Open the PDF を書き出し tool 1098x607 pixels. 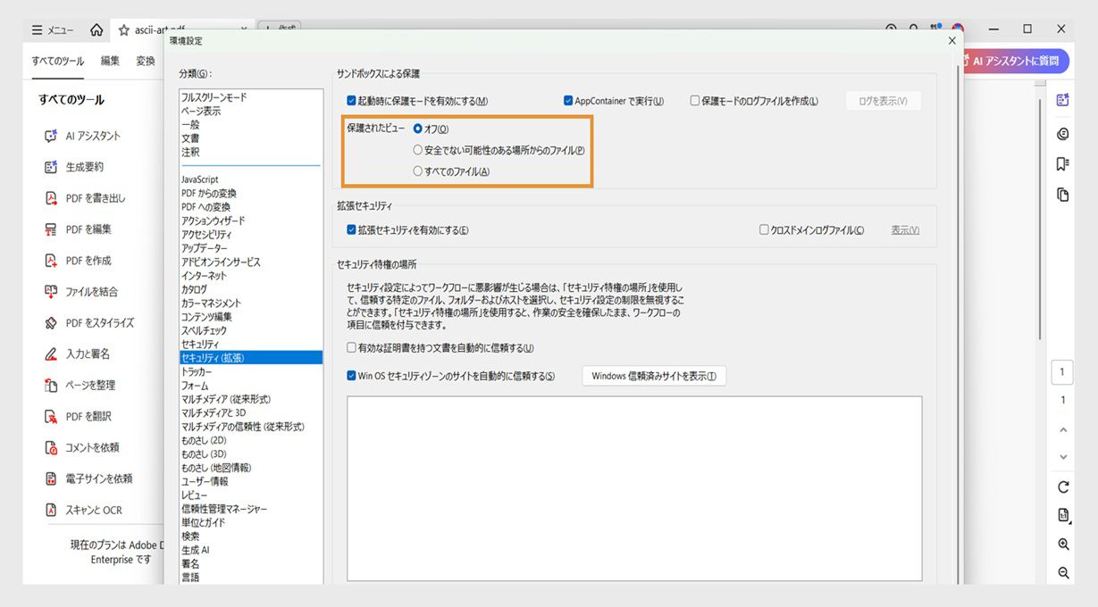[87, 197]
